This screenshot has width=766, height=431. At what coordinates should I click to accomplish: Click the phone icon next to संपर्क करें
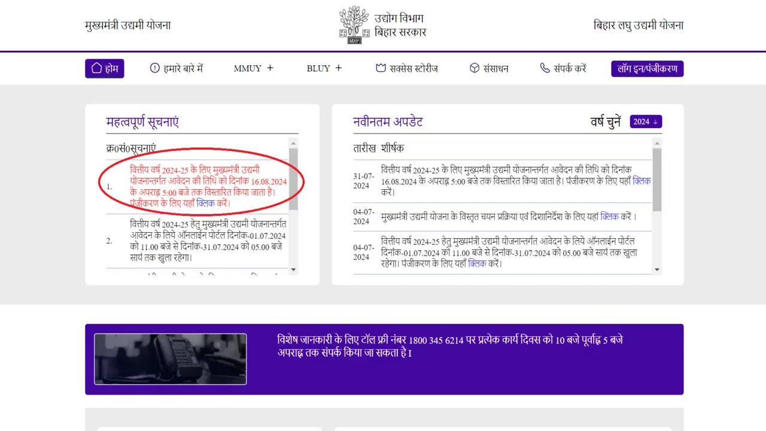(x=545, y=68)
